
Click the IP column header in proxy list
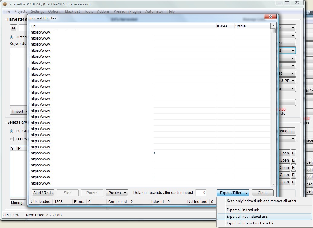(21, 148)
